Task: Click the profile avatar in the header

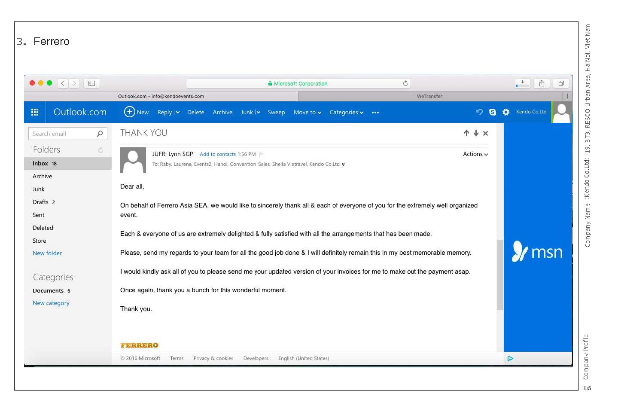Action: tap(561, 112)
